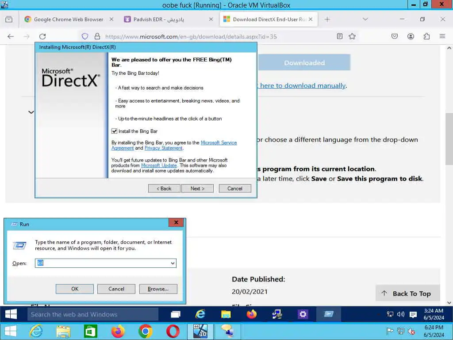Open the host Windows Start button
The height and width of the screenshot is (340, 453).
(x=11, y=331)
